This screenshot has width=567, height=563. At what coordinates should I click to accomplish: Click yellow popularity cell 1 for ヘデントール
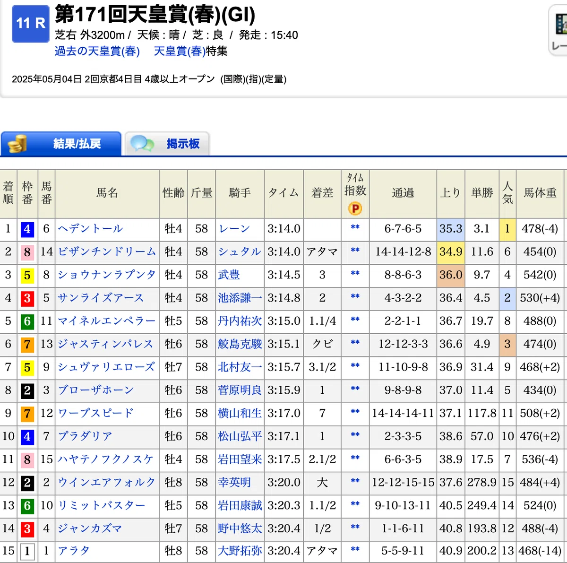point(507,229)
